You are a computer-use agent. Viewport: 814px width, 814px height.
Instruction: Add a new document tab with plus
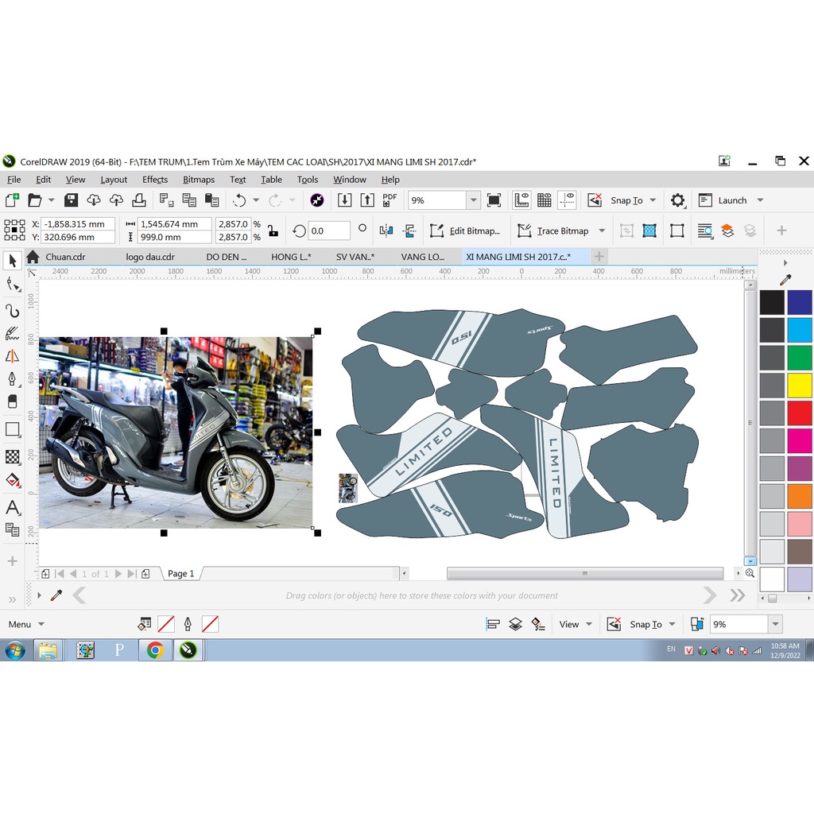point(599,257)
